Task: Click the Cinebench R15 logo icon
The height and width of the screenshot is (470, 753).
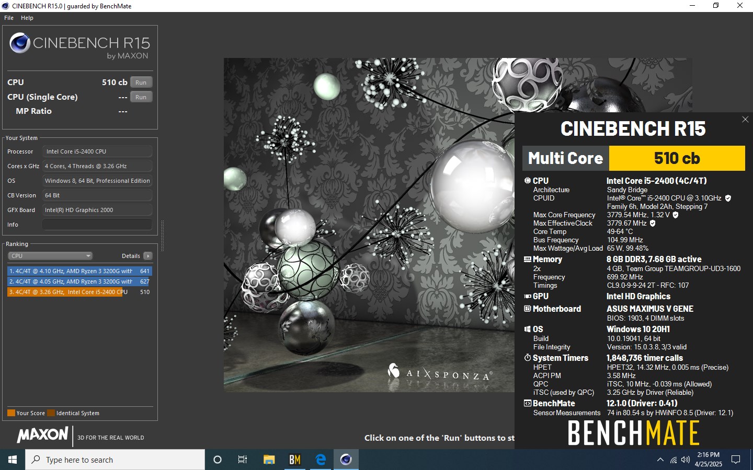Action: click(x=20, y=43)
